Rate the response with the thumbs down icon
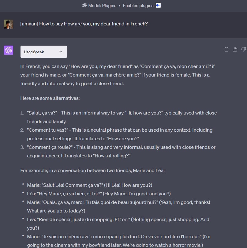Viewport: 247px width, 248px height. point(243,49)
